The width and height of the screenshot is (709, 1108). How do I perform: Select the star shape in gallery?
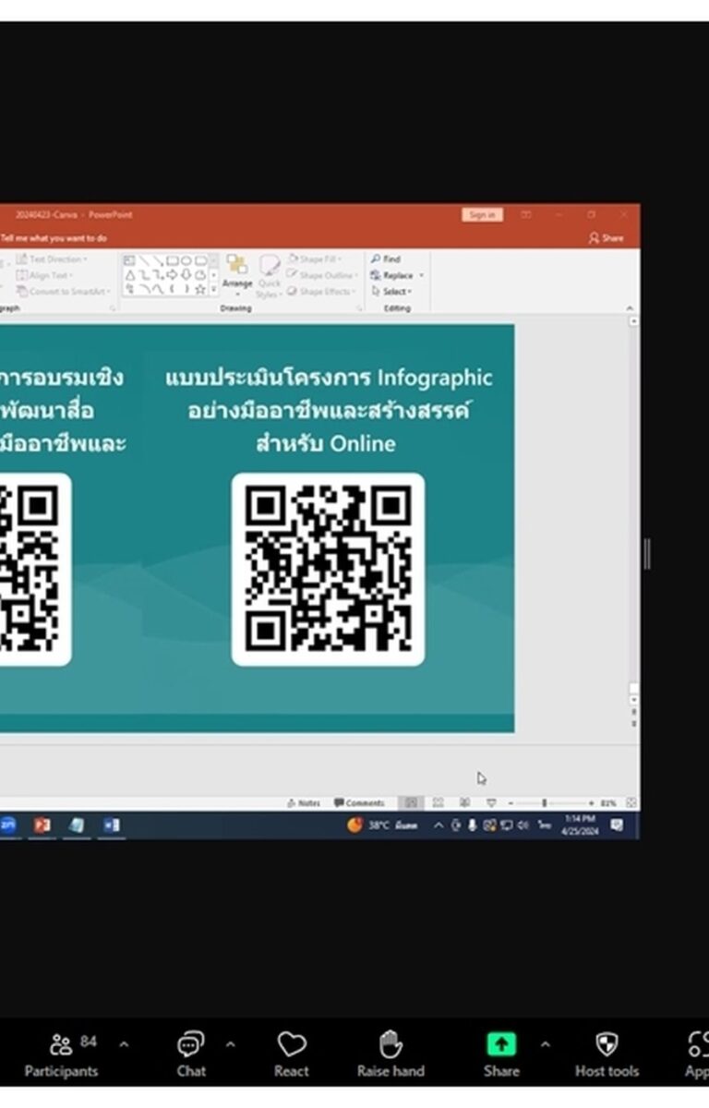click(x=200, y=289)
